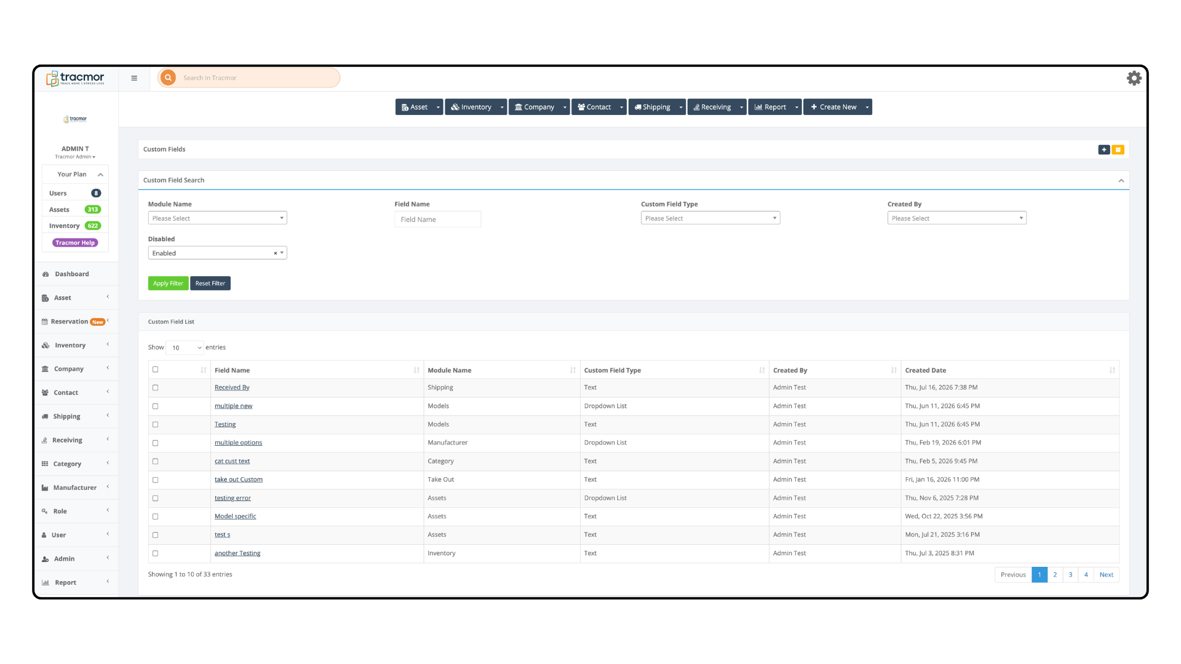Click the orange search magnifier icon

click(x=168, y=78)
